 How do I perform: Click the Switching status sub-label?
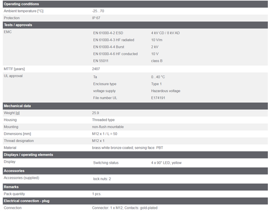point(106,163)
